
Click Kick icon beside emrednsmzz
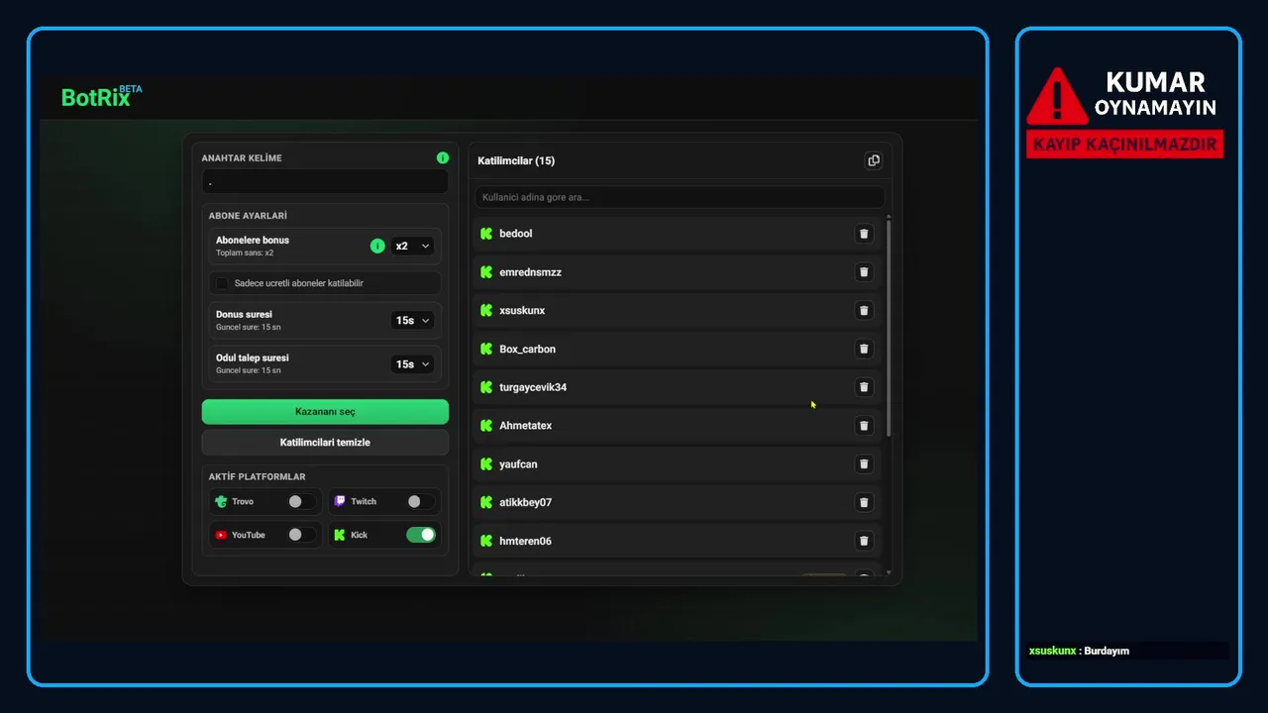[486, 272]
